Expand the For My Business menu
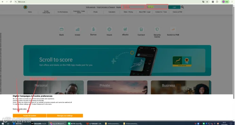The image size is (235, 125). pos(62,12)
